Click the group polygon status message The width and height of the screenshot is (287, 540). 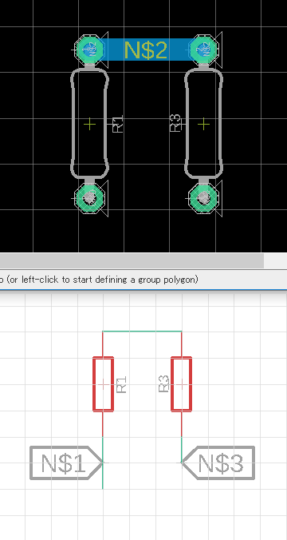tap(99, 280)
